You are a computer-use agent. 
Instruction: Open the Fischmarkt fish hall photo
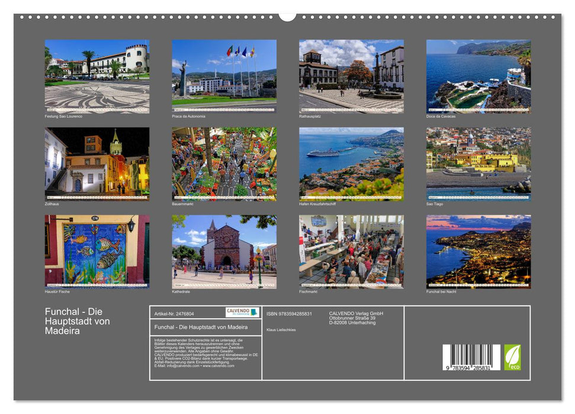[351, 252]
